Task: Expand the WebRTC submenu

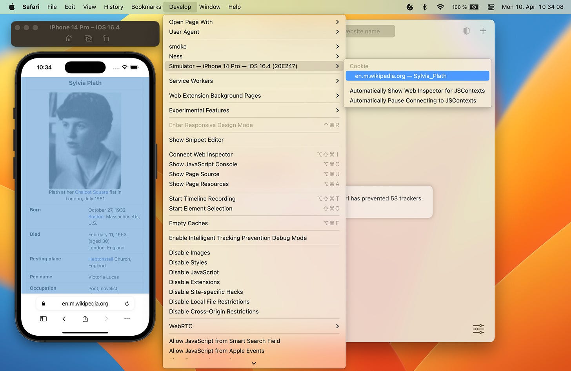Action: (x=254, y=326)
